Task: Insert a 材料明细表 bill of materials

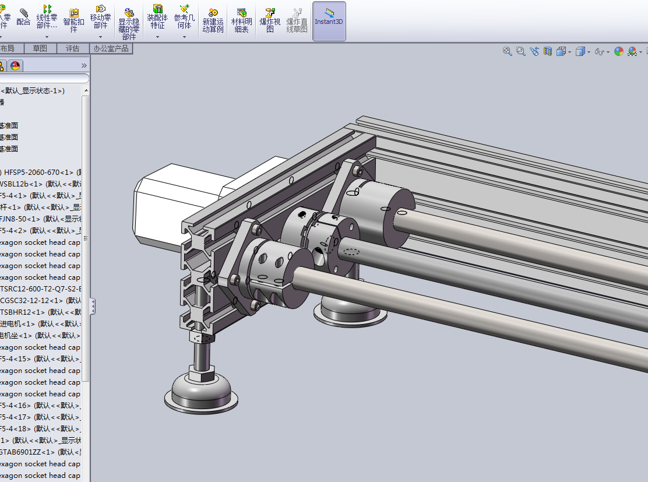Action: pyautogui.click(x=241, y=20)
